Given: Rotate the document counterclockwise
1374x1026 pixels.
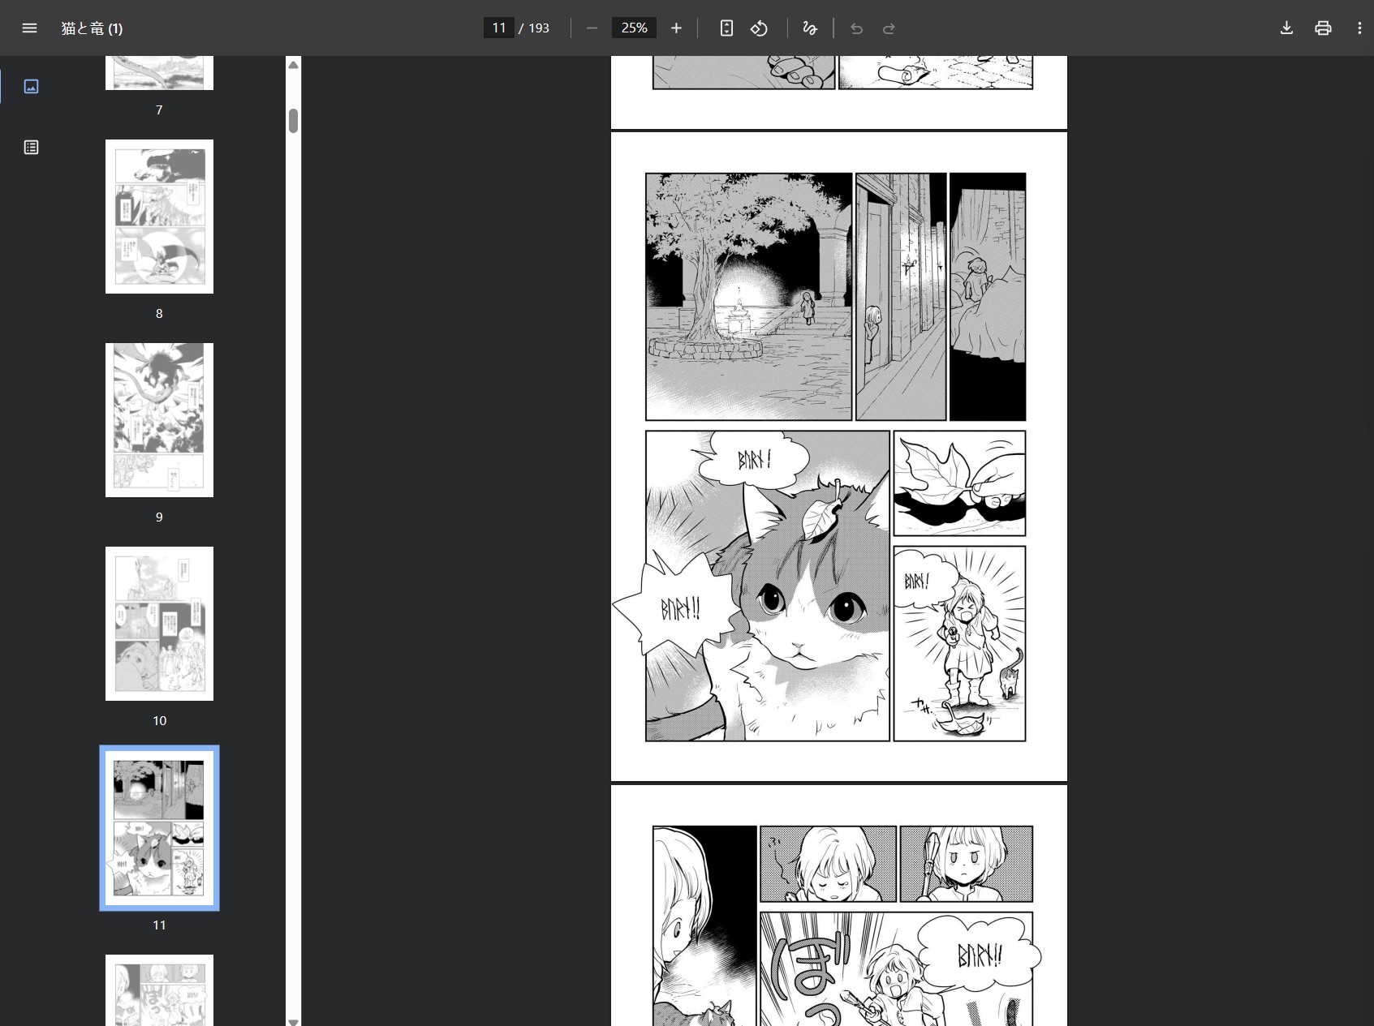Looking at the screenshot, I should (x=759, y=28).
